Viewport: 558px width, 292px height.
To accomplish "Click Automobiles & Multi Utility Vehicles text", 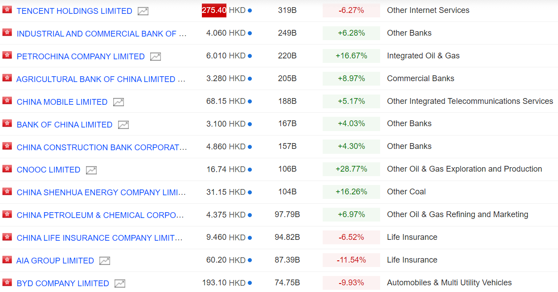I will point(449,283).
